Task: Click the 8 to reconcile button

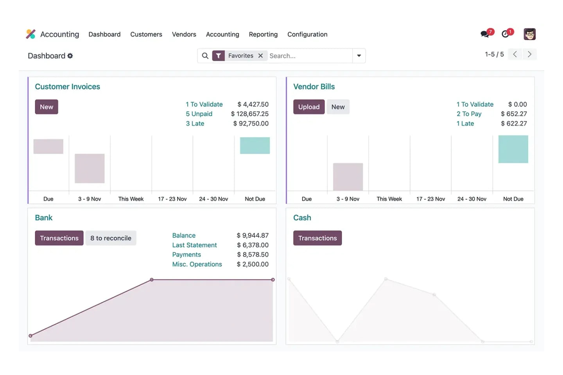Action: [111, 238]
